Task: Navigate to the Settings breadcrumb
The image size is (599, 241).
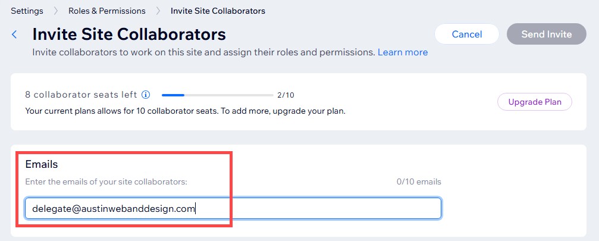Action: coord(27,11)
